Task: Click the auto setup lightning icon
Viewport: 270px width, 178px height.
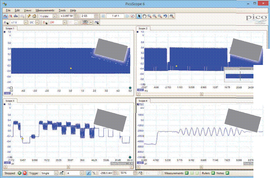Action: click(x=29, y=16)
